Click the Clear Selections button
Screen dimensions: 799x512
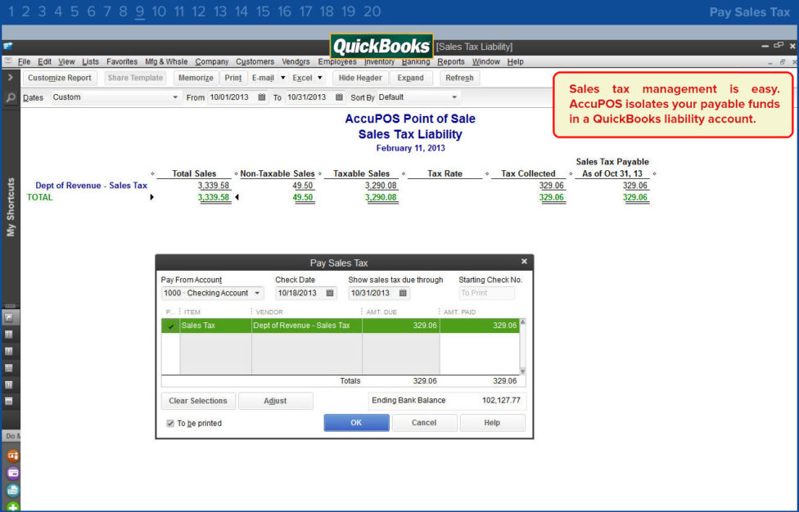tap(198, 401)
